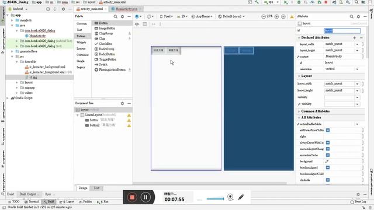
Task: Open Attributes panel settings gear
Action: [x=358, y=16]
